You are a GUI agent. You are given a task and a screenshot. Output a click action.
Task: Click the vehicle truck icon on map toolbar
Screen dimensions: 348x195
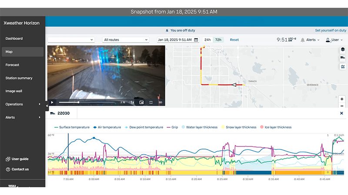[x=343, y=58]
